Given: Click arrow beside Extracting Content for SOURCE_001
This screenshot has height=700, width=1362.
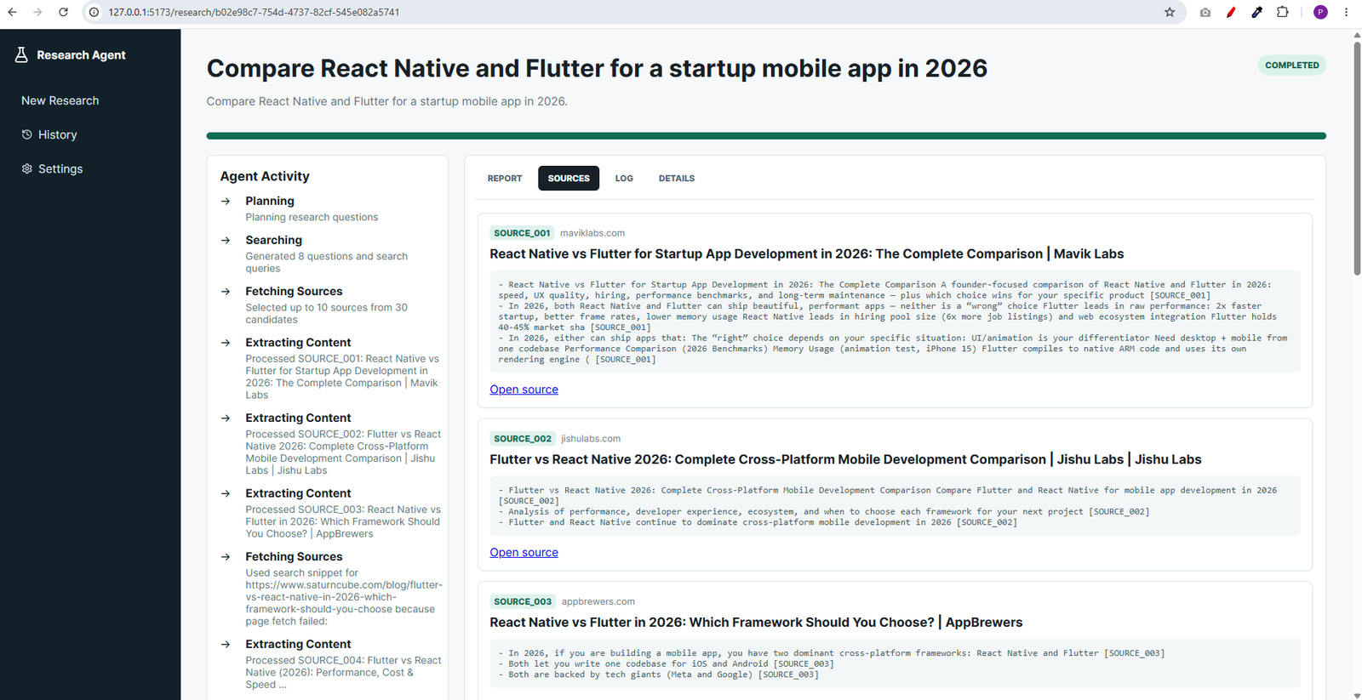Looking at the screenshot, I should 226,343.
